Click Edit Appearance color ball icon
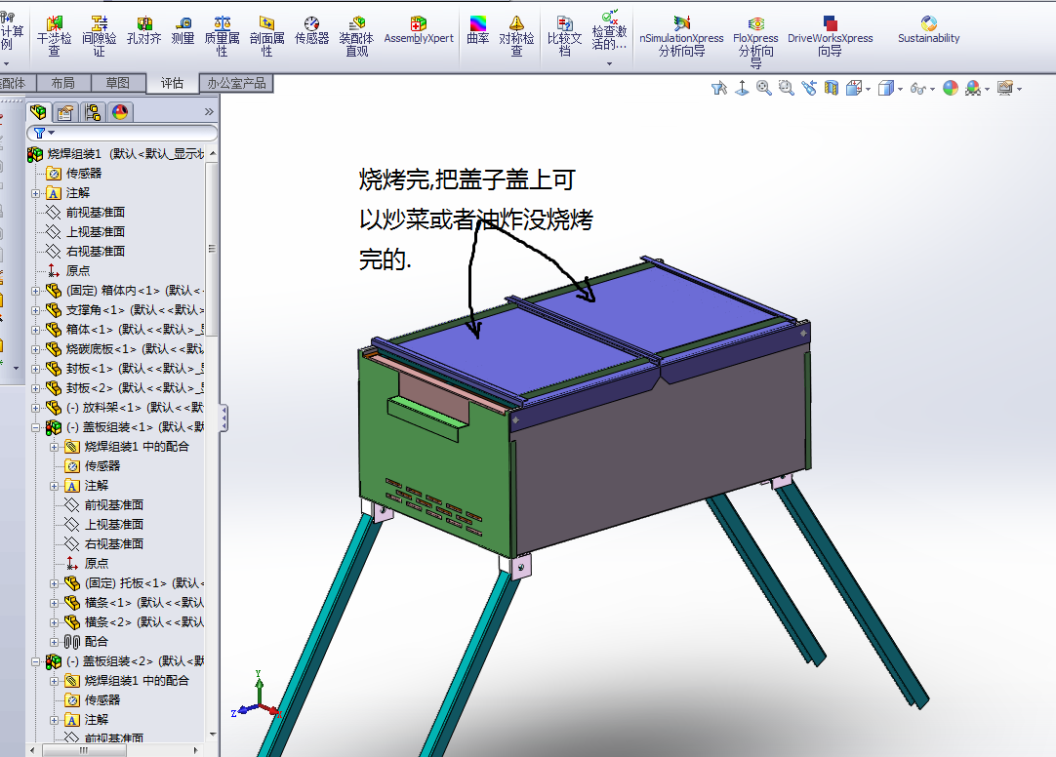This screenshot has height=757, width=1056. click(x=951, y=88)
